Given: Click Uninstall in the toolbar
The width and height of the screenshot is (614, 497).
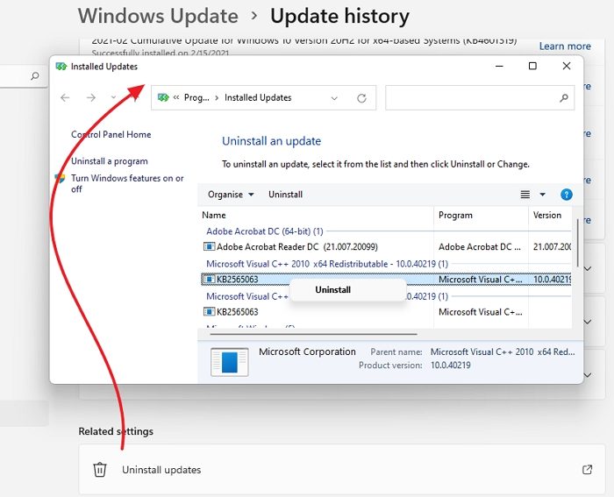Looking at the screenshot, I should 285,195.
